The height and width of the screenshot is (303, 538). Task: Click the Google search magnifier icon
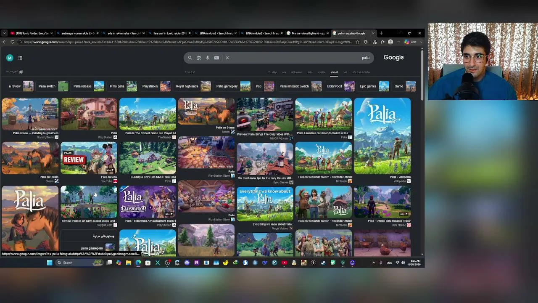click(x=190, y=58)
